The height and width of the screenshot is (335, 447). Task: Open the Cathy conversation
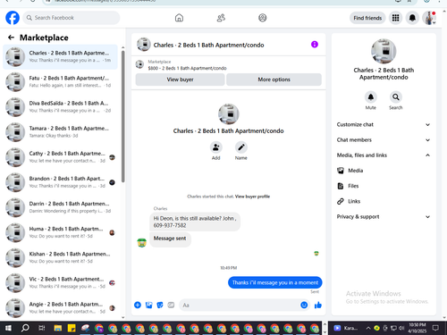click(60, 157)
